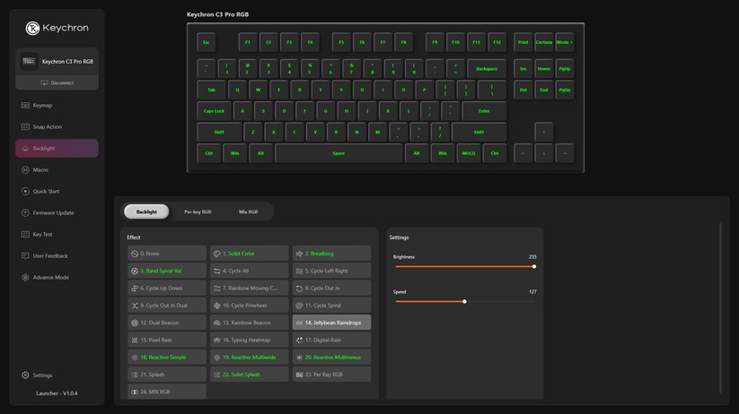Open Snap Action from the sidebar
The width and height of the screenshot is (739, 414).
pos(47,127)
